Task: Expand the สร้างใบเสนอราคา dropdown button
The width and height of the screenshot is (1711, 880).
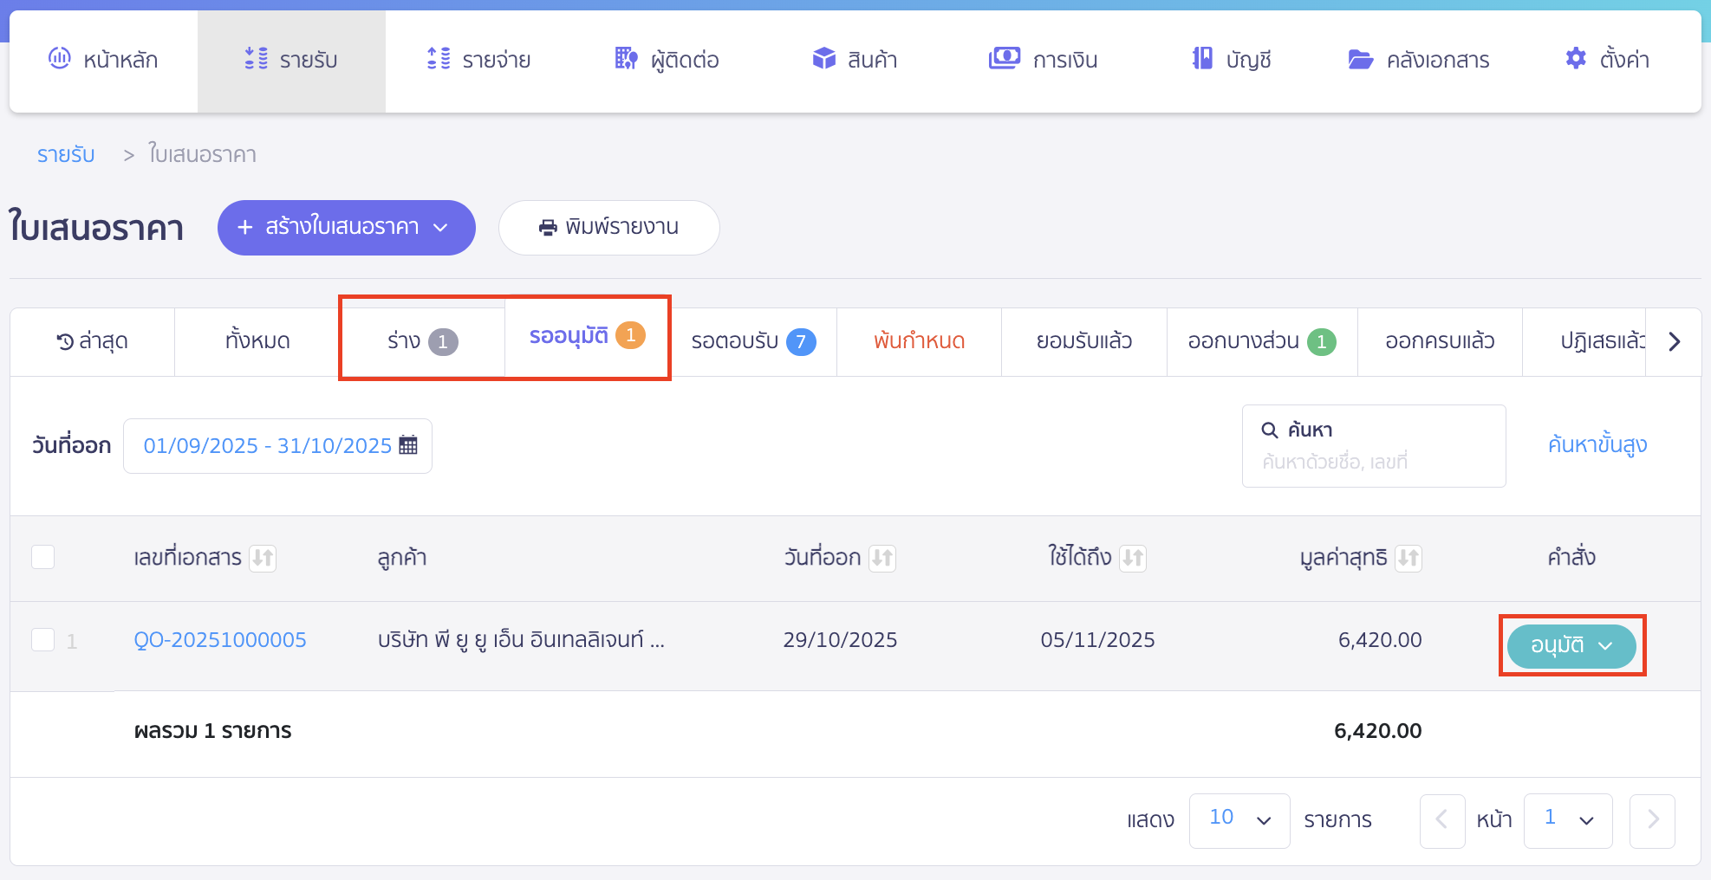Action: click(x=440, y=228)
